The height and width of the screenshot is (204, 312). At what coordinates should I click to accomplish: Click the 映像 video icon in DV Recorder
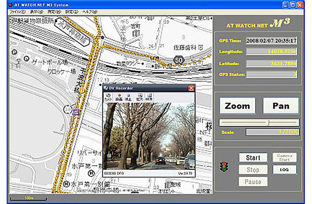pyautogui.click(x=149, y=97)
